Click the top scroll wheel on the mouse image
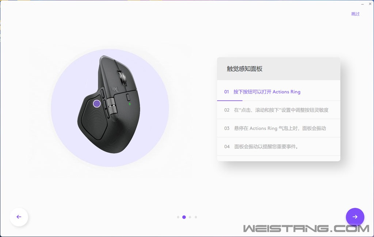 click(122, 77)
